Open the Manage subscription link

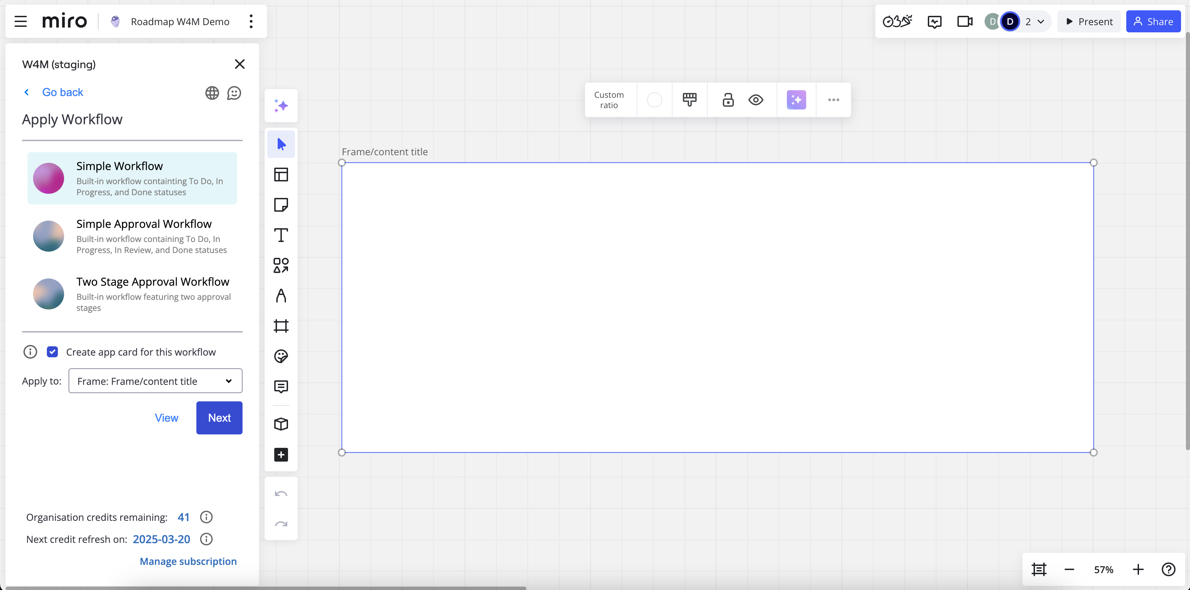coord(187,561)
